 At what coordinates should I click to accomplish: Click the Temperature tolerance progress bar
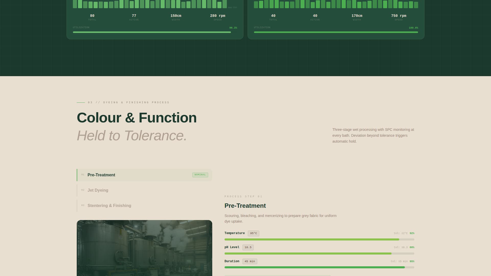319,239
